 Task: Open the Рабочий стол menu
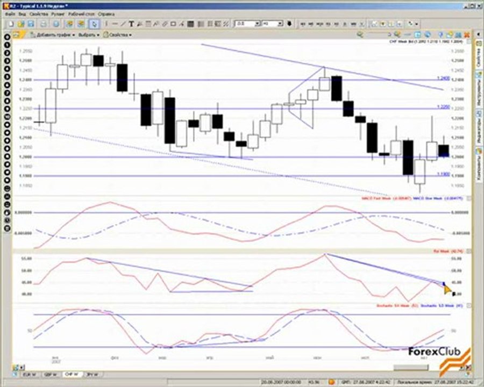pyautogui.click(x=82, y=14)
